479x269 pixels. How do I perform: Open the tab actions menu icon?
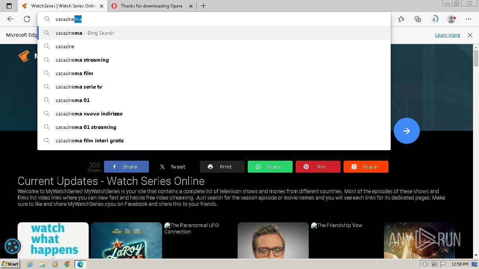(x=9, y=6)
